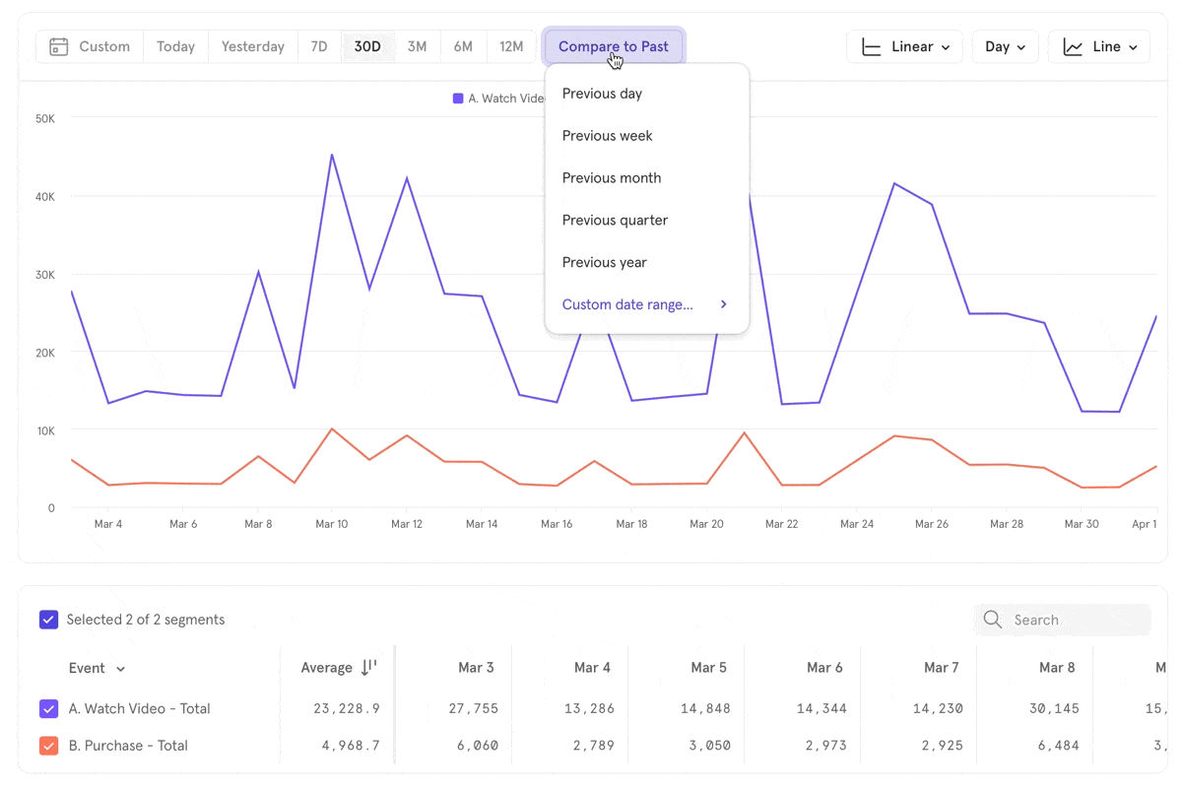The width and height of the screenshot is (1182, 790).
Task: Select Previous week comparison option
Action: [x=607, y=136]
